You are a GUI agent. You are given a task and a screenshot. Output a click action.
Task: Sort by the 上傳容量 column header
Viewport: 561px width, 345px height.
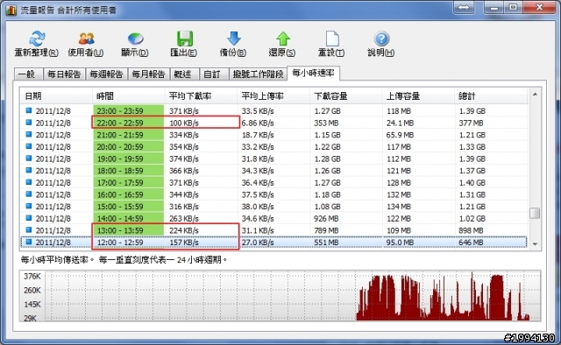tap(418, 95)
